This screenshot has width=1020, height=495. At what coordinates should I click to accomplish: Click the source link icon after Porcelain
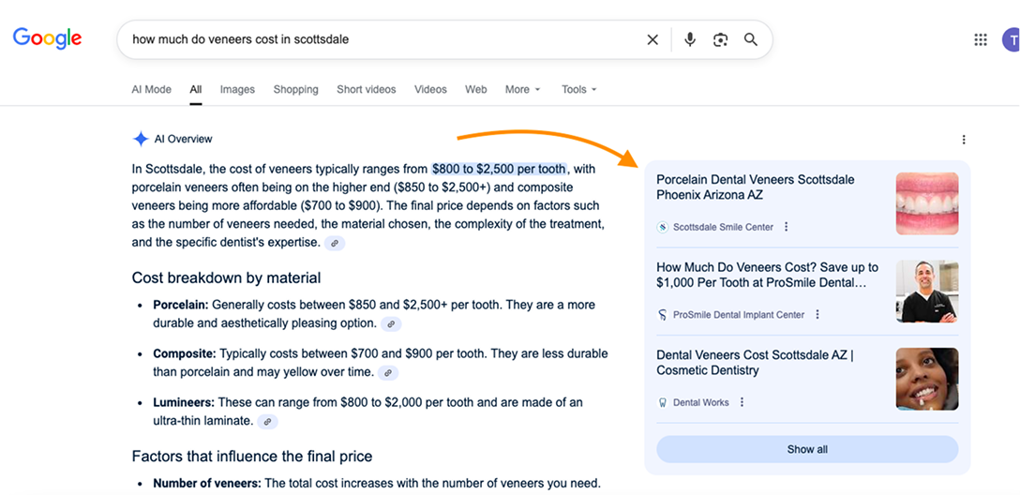pyautogui.click(x=391, y=323)
